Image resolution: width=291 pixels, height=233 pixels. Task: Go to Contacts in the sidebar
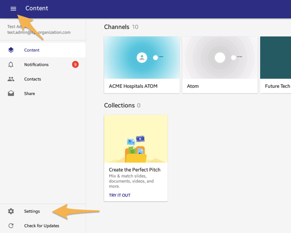(43, 79)
